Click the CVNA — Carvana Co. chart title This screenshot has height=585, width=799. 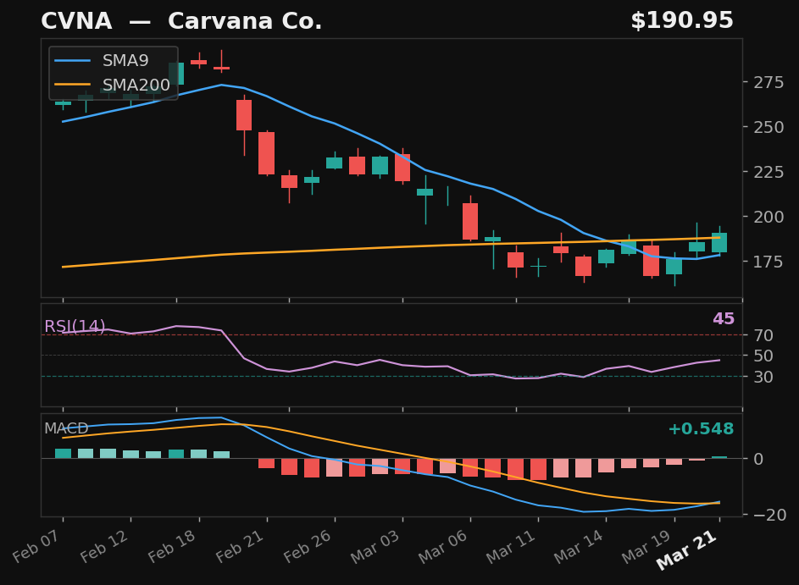(181, 21)
